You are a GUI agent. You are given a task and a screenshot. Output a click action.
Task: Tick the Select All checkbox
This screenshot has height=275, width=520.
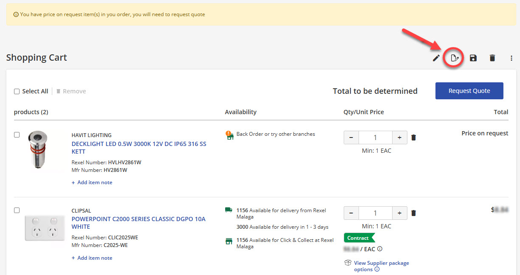(17, 91)
